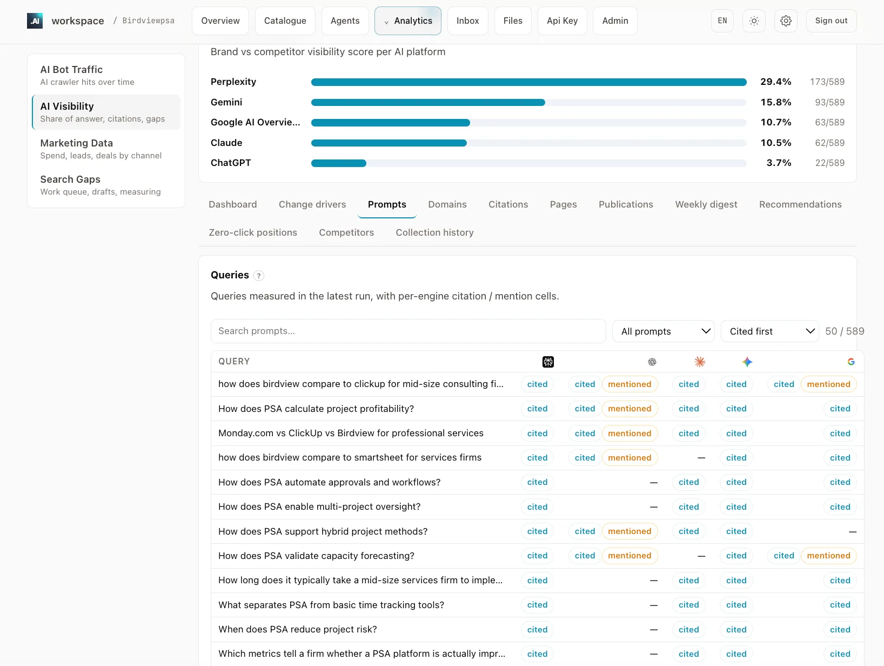Open the Files section
The width and height of the screenshot is (884, 666).
(513, 21)
